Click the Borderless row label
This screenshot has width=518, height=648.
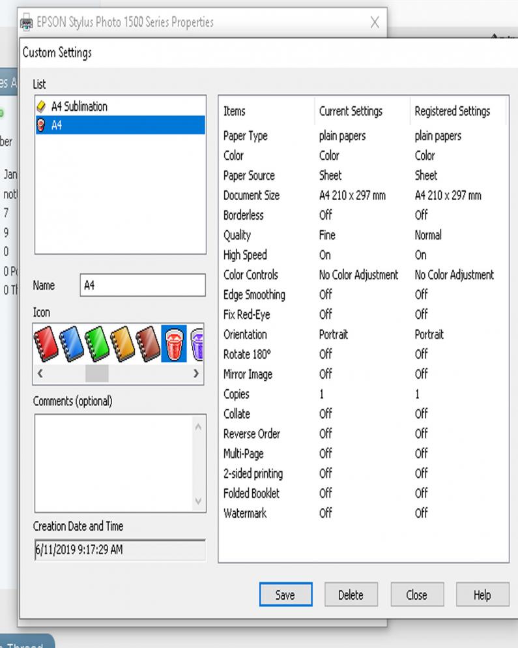pyautogui.click(x=243, y=215)
